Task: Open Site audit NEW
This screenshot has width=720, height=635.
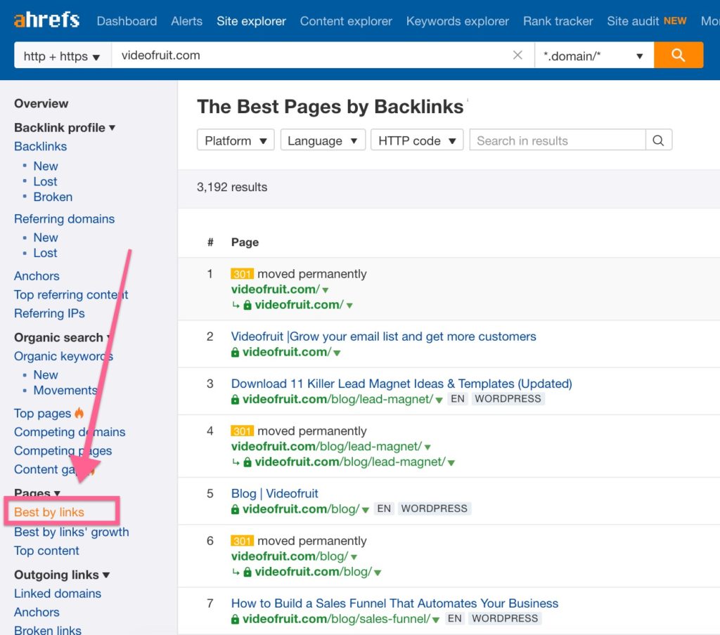Action: click(x=647, y=21)
